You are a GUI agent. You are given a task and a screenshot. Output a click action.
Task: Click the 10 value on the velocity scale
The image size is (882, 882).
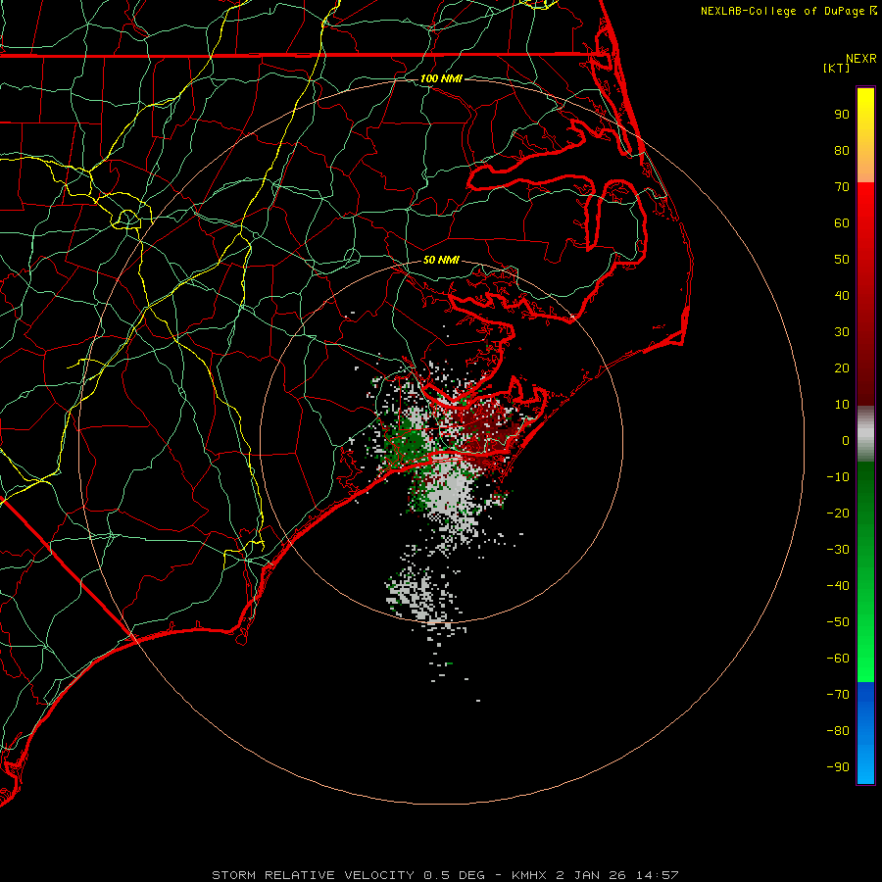click(842, 405)
